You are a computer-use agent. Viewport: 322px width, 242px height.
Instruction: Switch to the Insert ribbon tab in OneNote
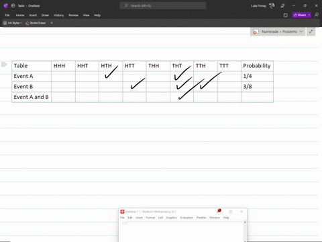[33, 15]
